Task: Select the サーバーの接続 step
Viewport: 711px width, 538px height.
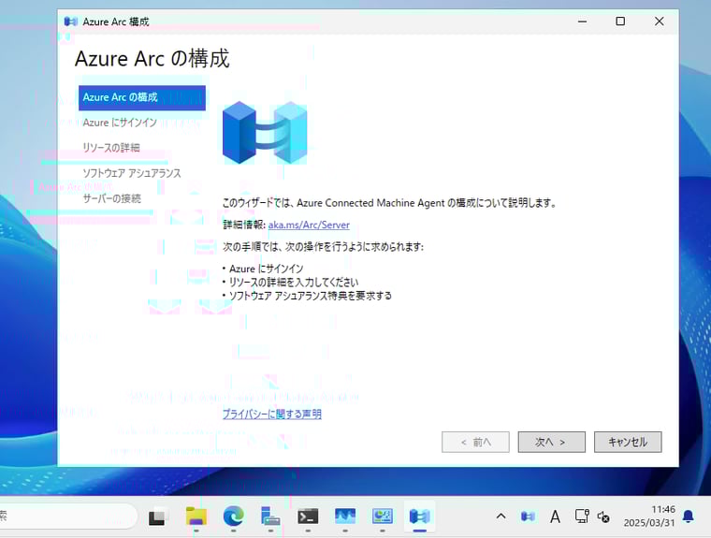Action: (111, 198)
